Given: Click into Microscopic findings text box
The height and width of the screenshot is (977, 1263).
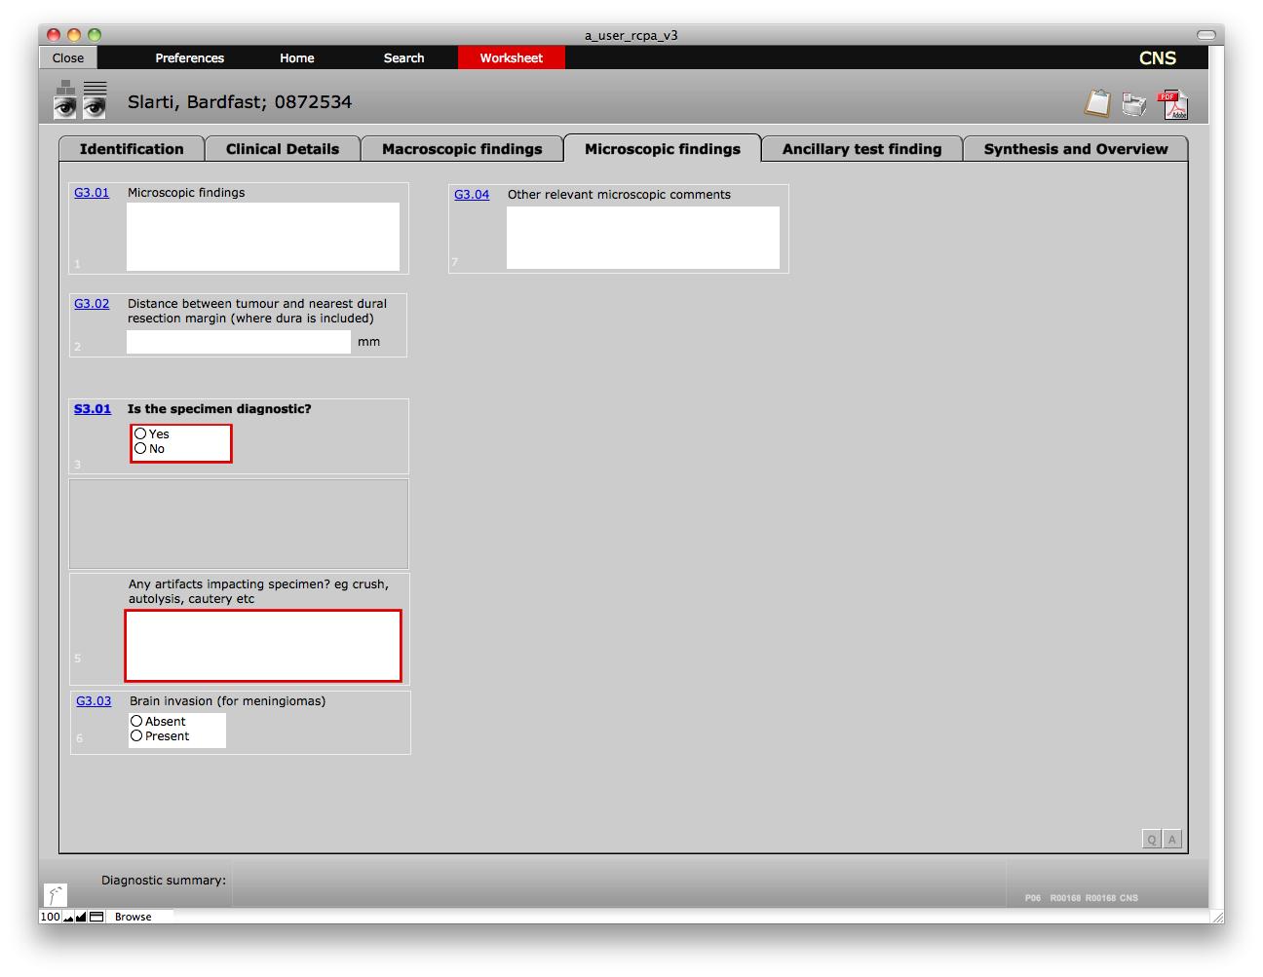Looking at the screenshot, I should (263, 237).
